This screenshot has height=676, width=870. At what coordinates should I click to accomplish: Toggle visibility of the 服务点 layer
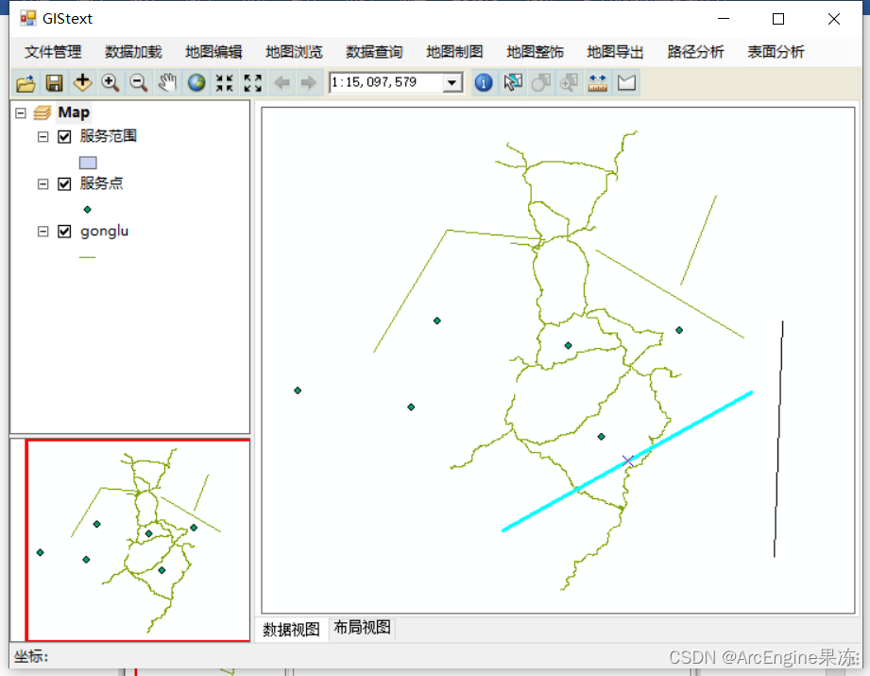click(x=63, y=183)
